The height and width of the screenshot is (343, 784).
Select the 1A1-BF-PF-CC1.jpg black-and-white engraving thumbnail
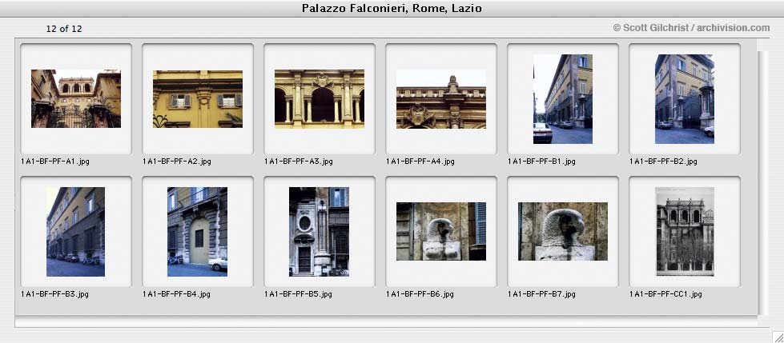685,232
